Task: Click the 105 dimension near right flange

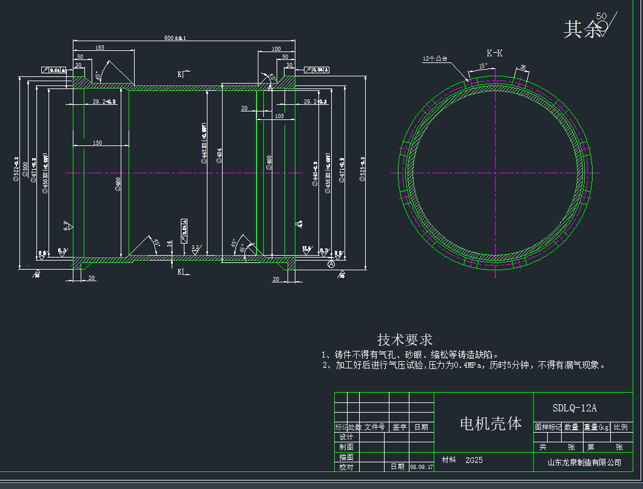Action: click(x=279, y=116)
